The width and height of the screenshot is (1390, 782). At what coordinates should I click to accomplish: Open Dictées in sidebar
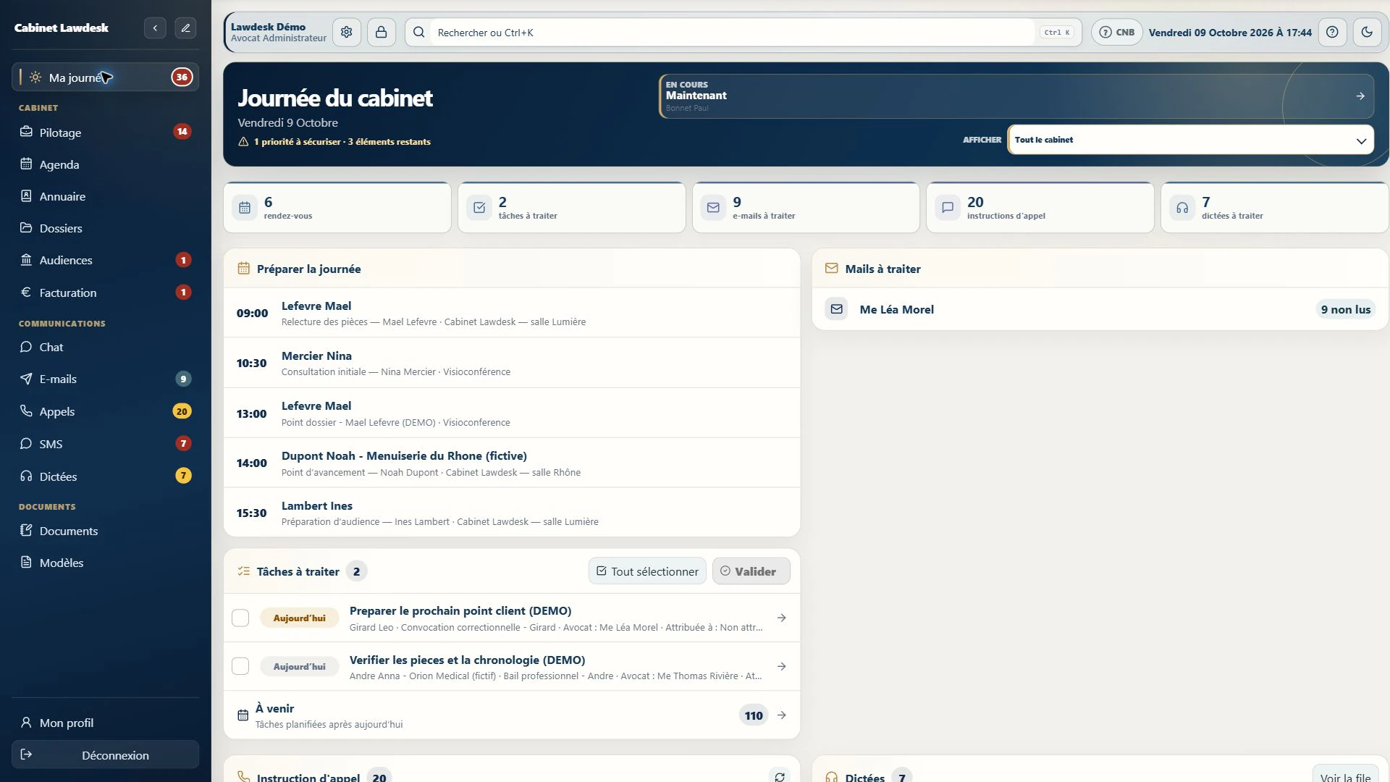click(x=105, y=476)
